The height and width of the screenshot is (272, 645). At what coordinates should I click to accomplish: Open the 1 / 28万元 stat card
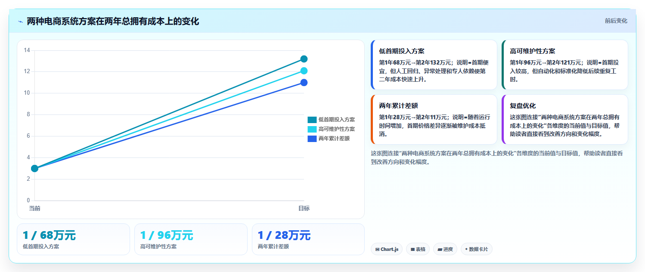308,239
